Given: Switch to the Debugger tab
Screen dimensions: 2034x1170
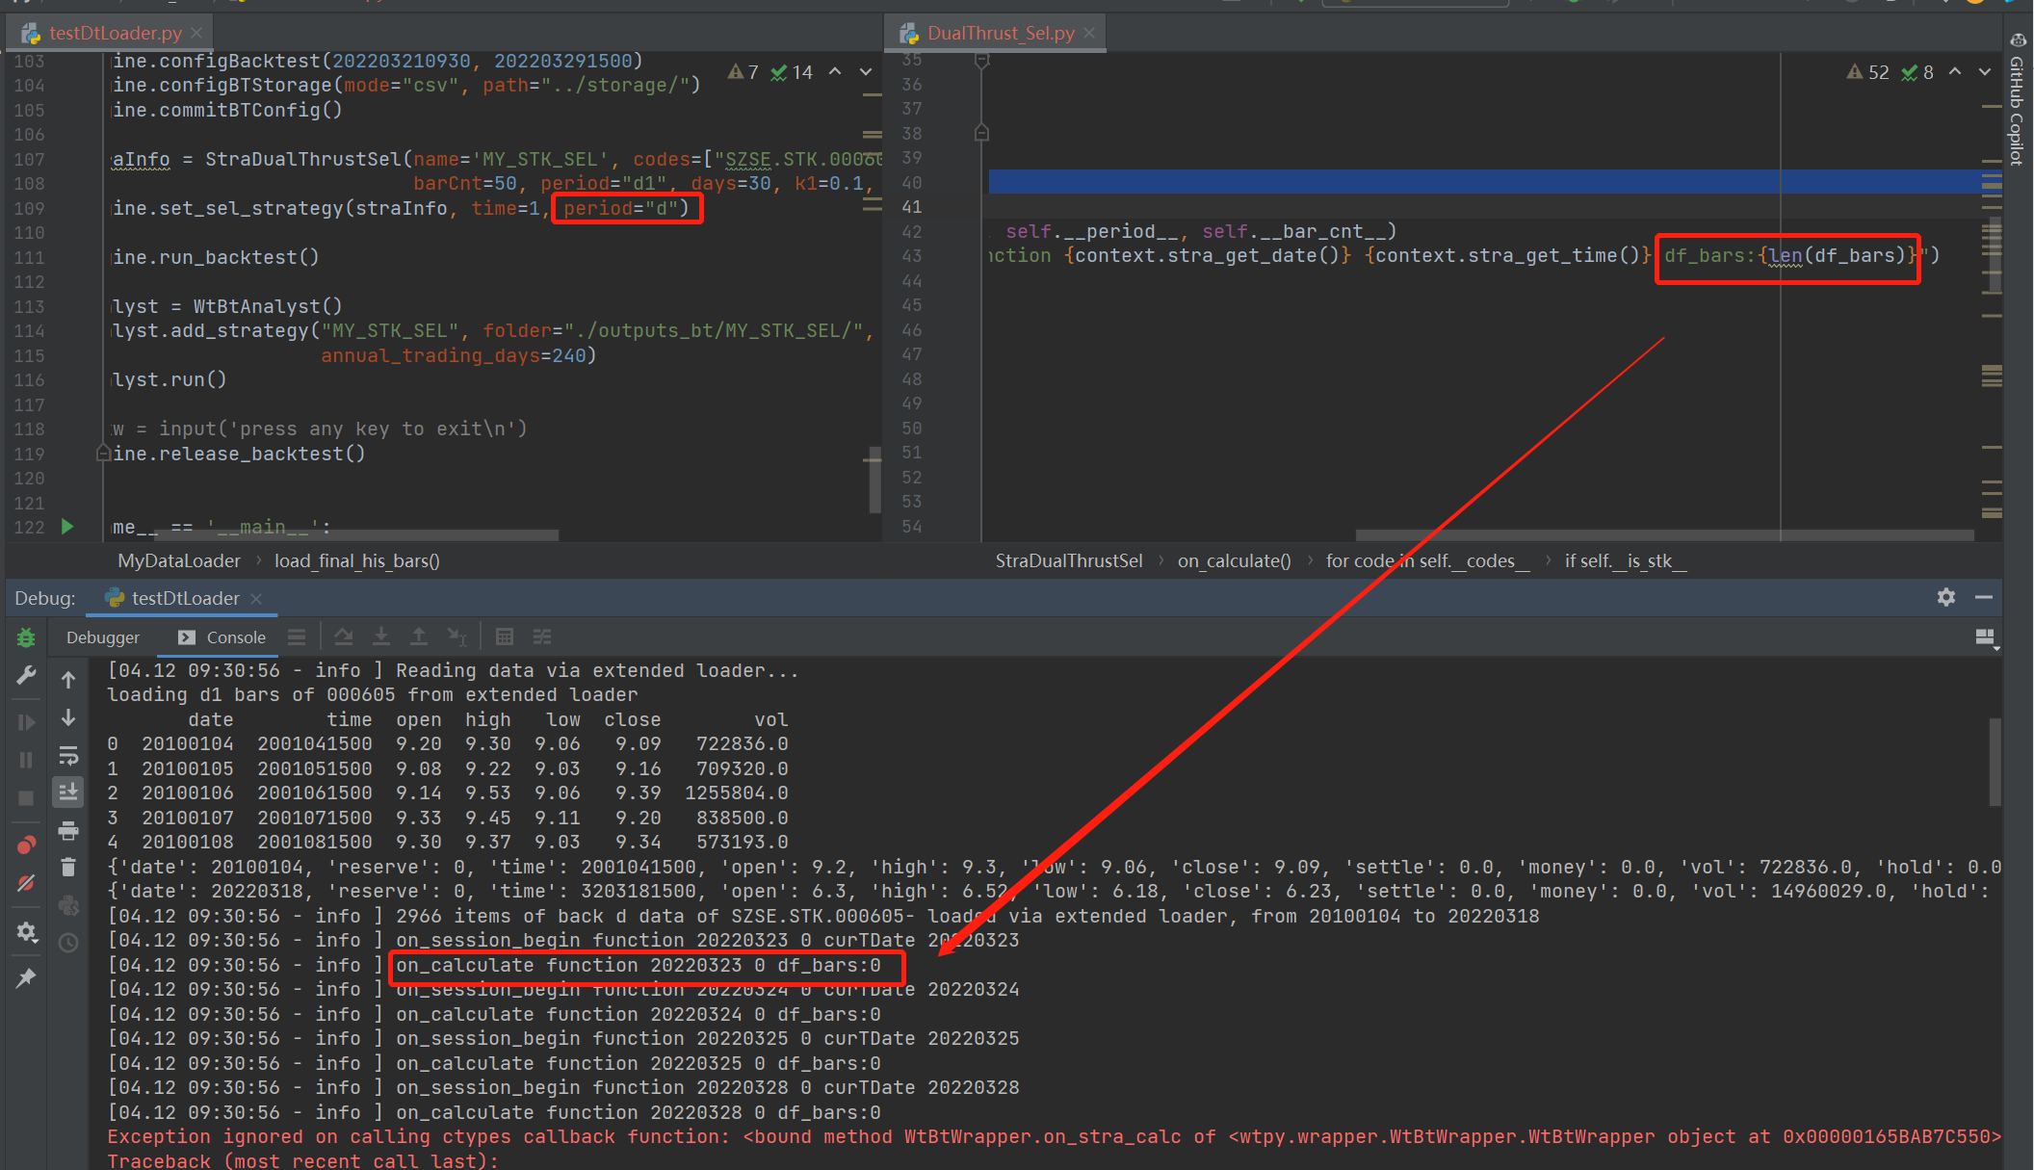Looking at the screenshot, I should 103,637.
